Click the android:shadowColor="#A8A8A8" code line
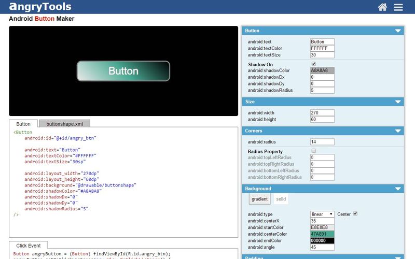415x259 pixels. click(x=63, y=191)
